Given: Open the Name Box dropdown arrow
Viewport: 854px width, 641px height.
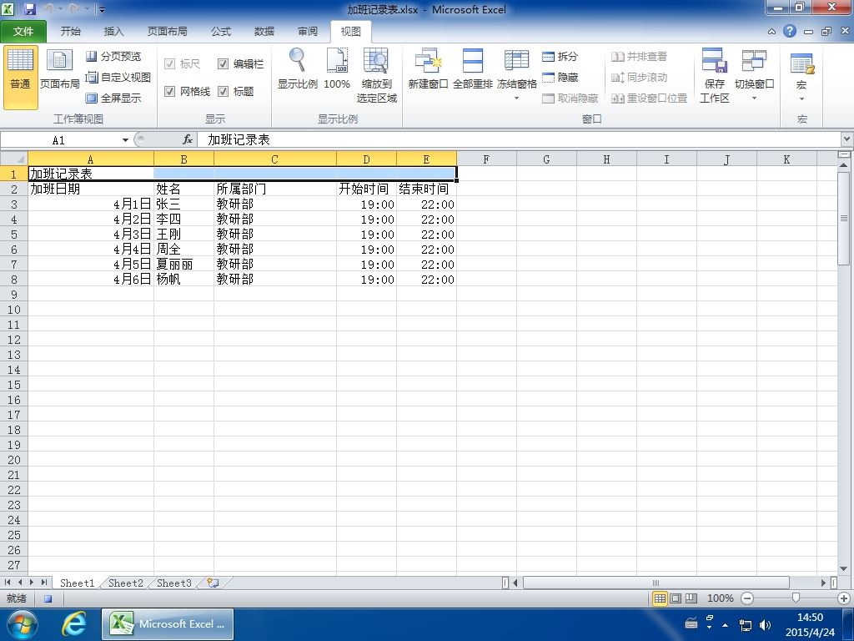Looking at the screenshot, I should (125, 140).
